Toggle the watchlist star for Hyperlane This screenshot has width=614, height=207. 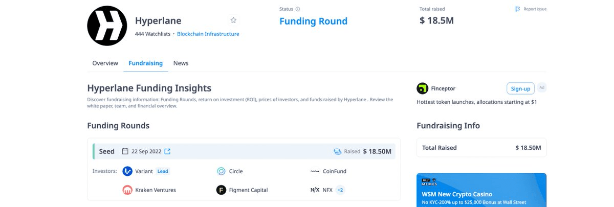(x=233, y=20)
